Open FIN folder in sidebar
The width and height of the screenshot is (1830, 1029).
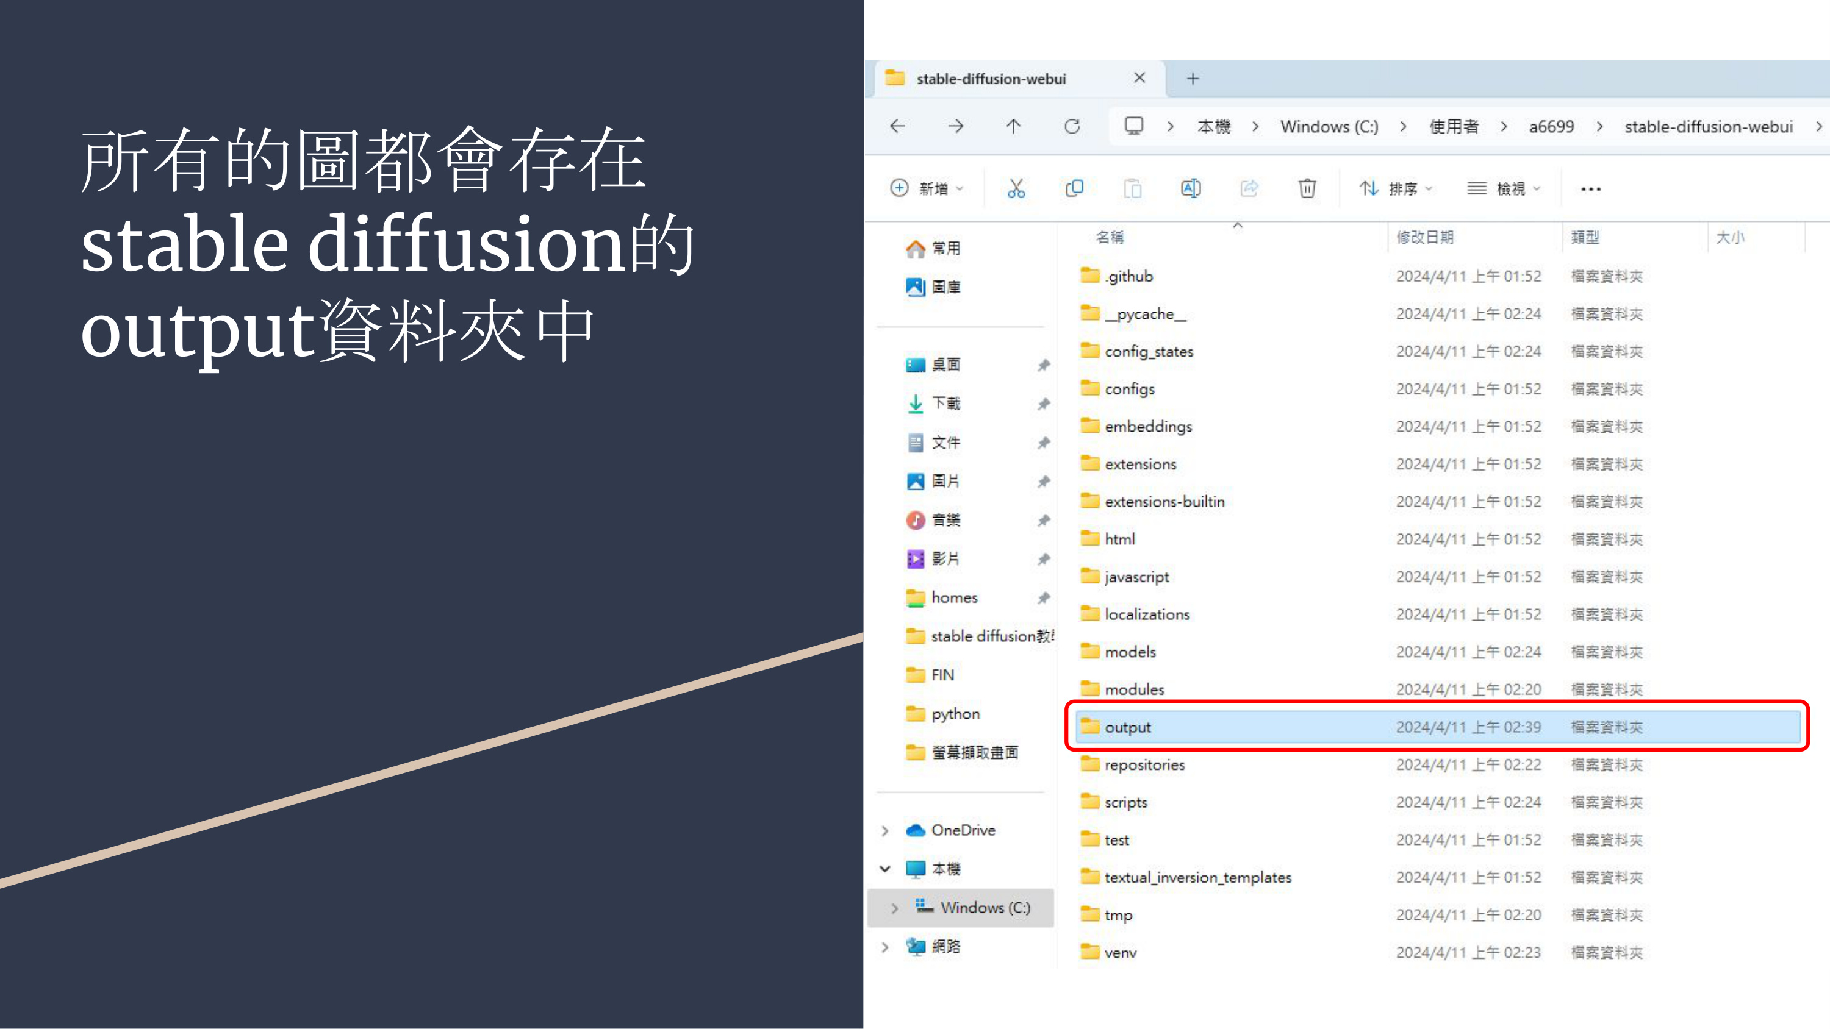tap(929, 675)
